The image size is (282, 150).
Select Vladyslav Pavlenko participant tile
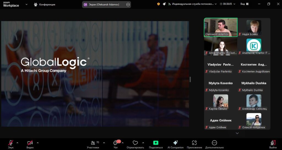221,64
